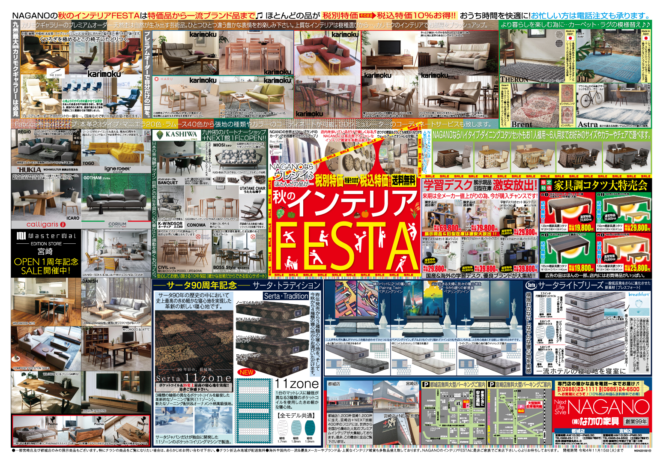Click the ligne roset logo
Viewport: 663px width, 464px height.
[117, 169]
